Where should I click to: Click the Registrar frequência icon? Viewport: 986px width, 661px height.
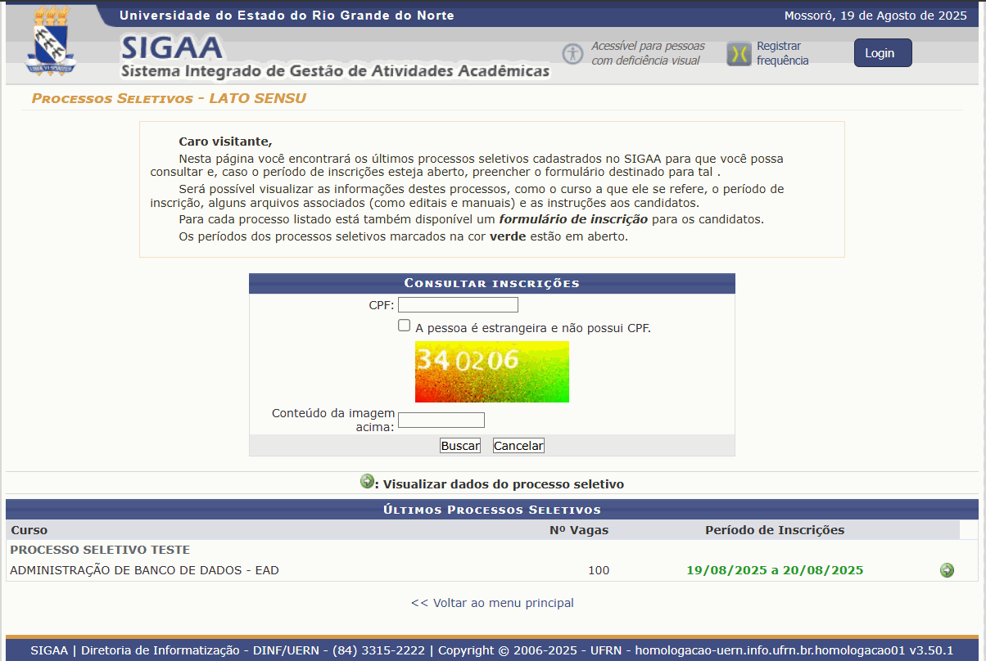coord(739,54)
